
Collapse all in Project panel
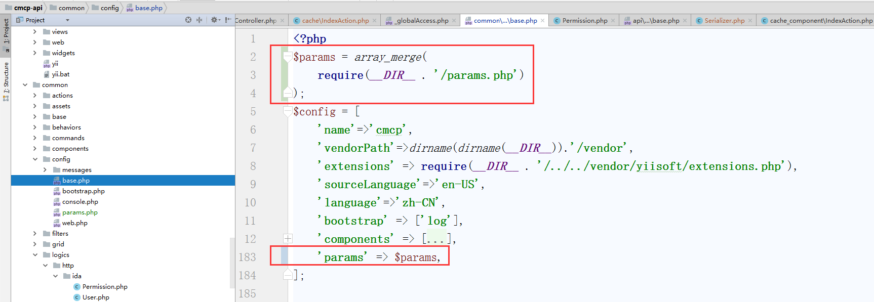199,20
